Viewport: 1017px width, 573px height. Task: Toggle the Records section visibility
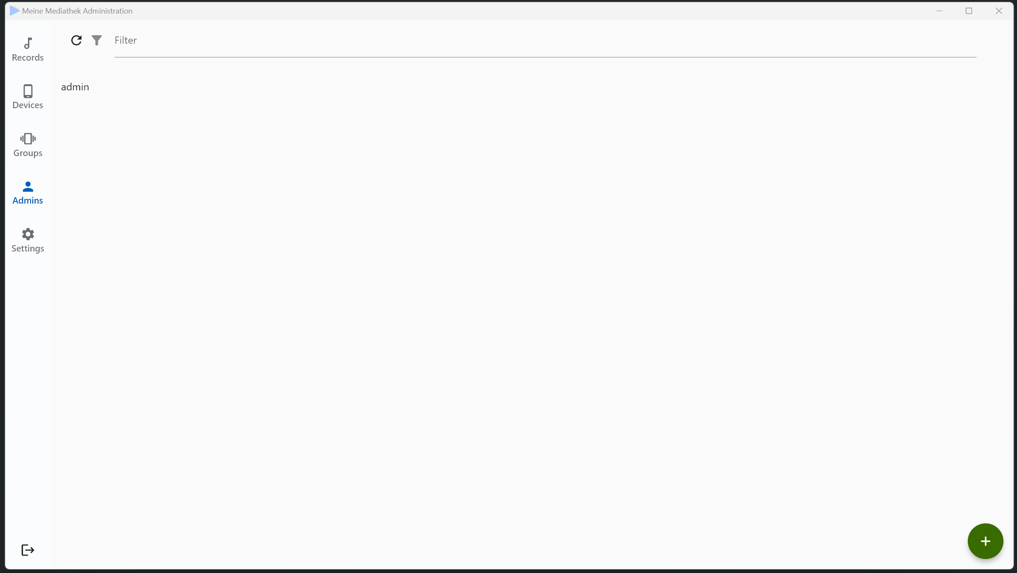(x=28, y=49)
